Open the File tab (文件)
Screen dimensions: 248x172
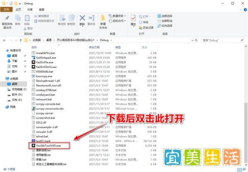(x=6, y=10)
